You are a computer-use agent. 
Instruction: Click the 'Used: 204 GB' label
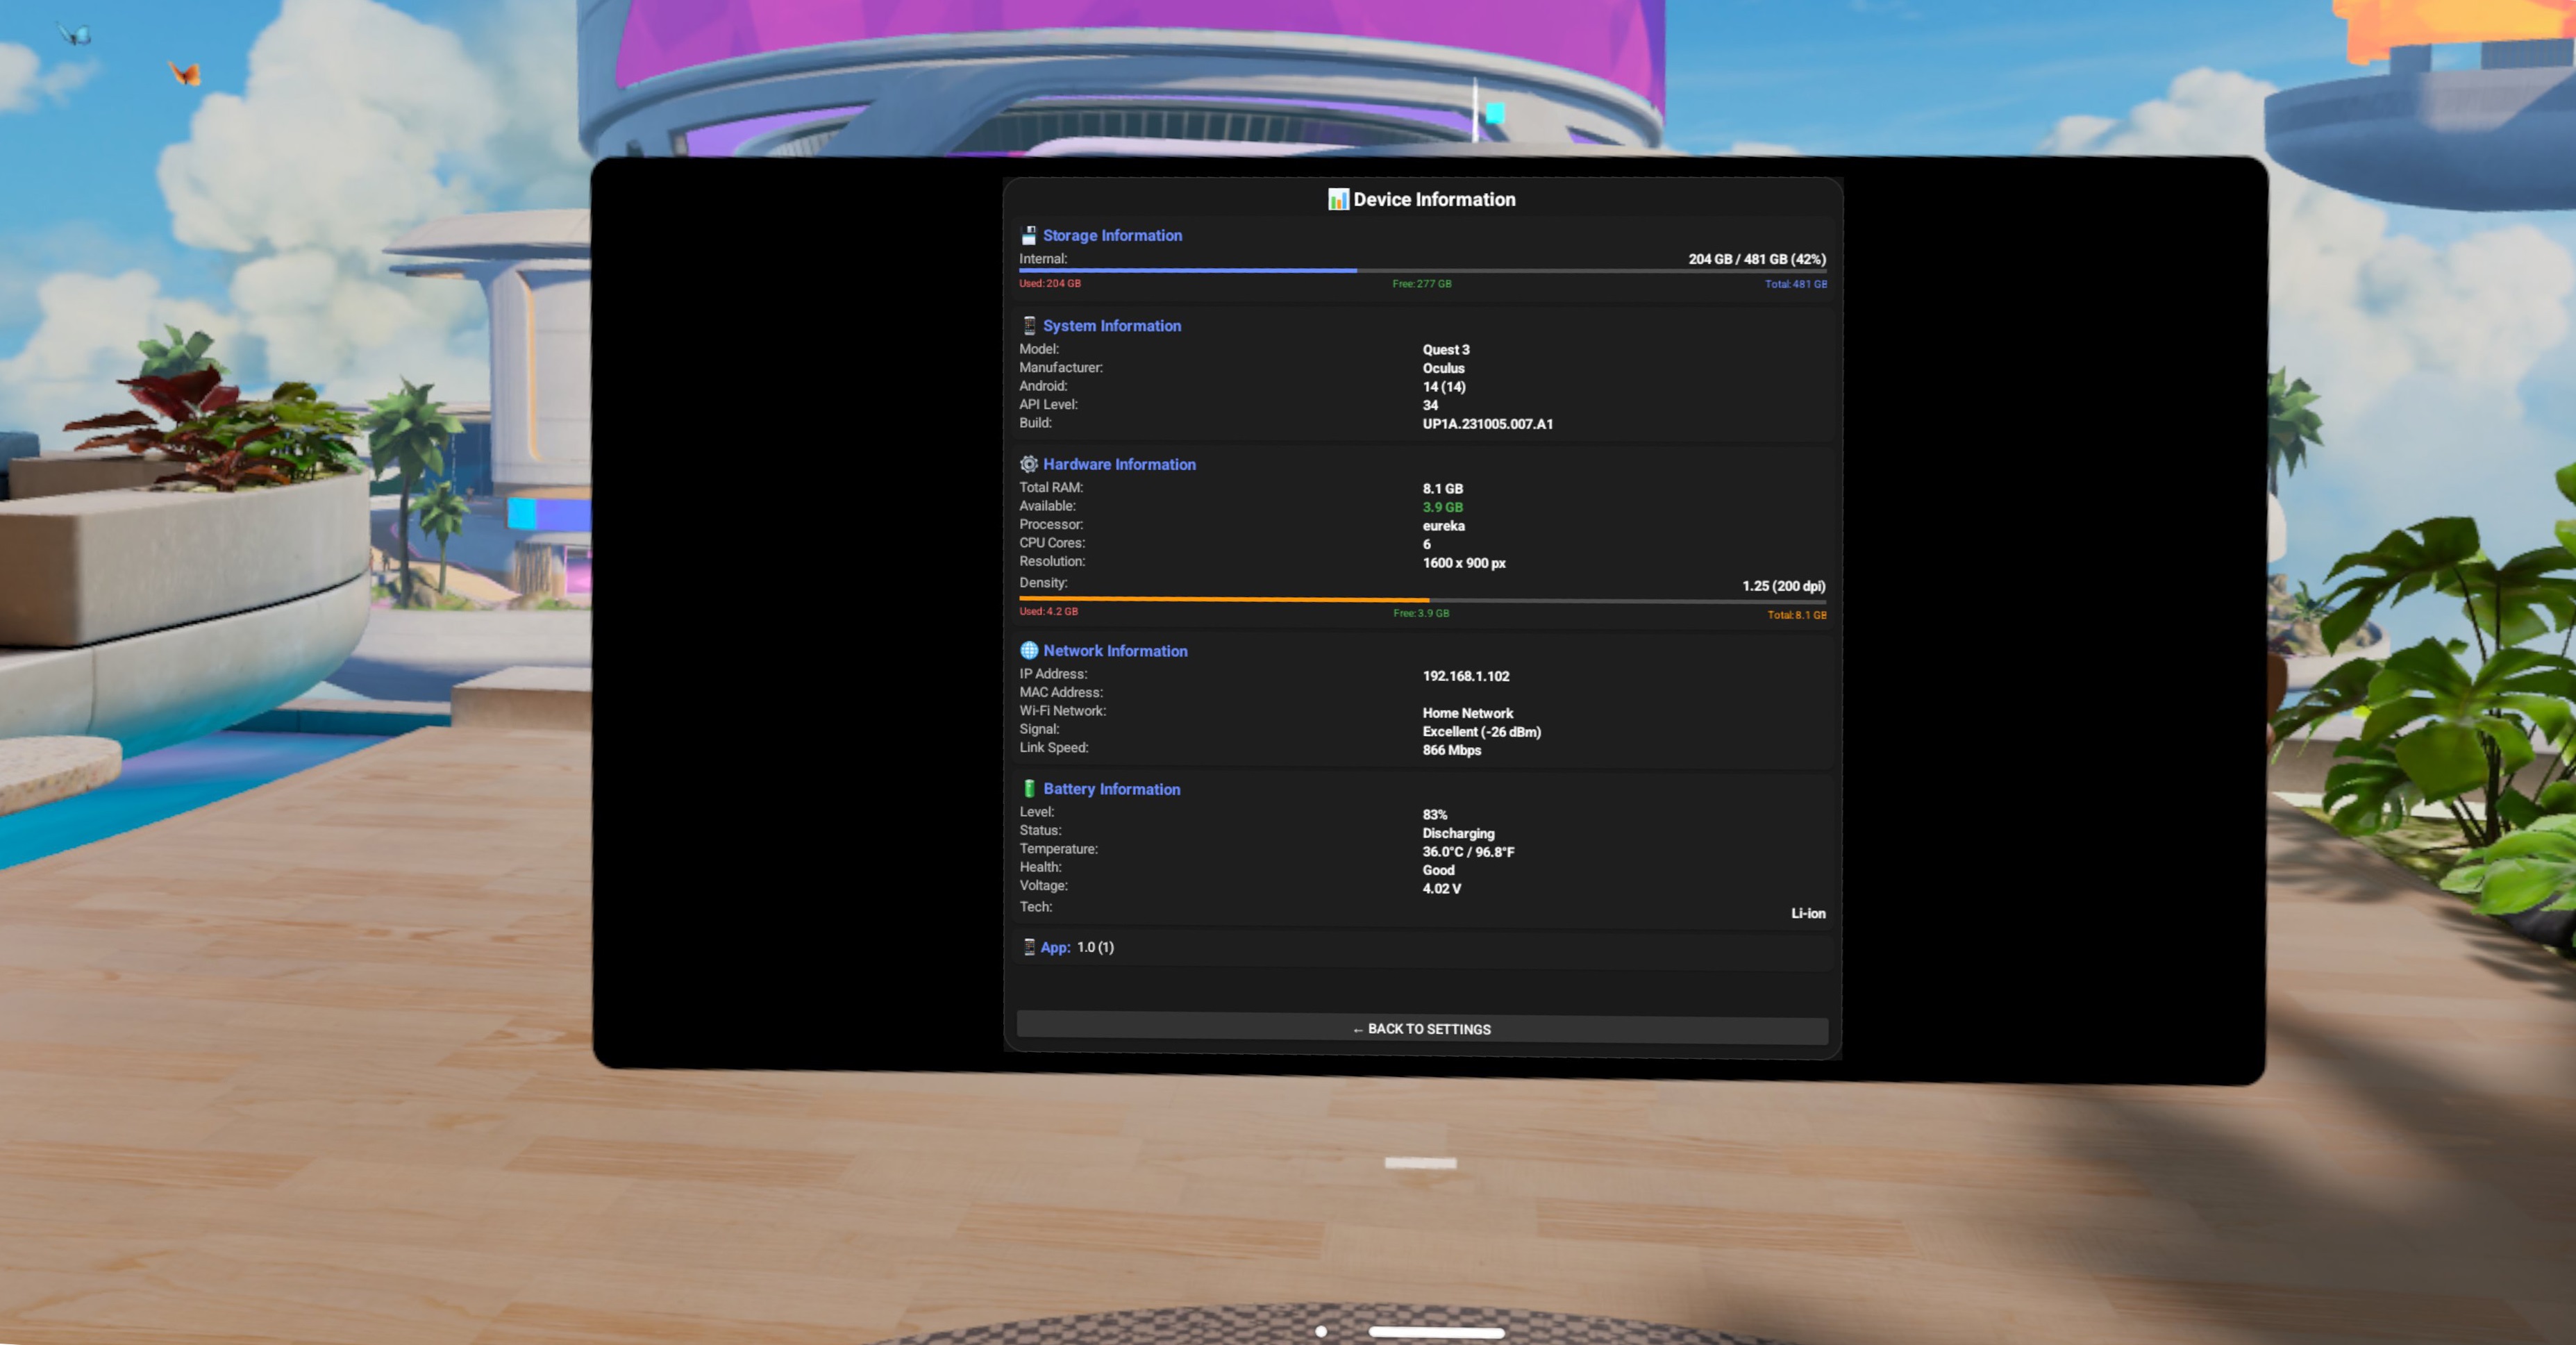coord(1049,283)
